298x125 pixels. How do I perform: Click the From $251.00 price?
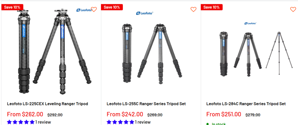224,114
